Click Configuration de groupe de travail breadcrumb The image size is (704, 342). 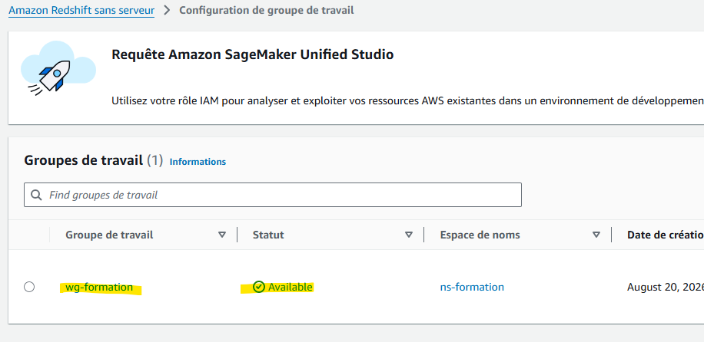(267, 10)
